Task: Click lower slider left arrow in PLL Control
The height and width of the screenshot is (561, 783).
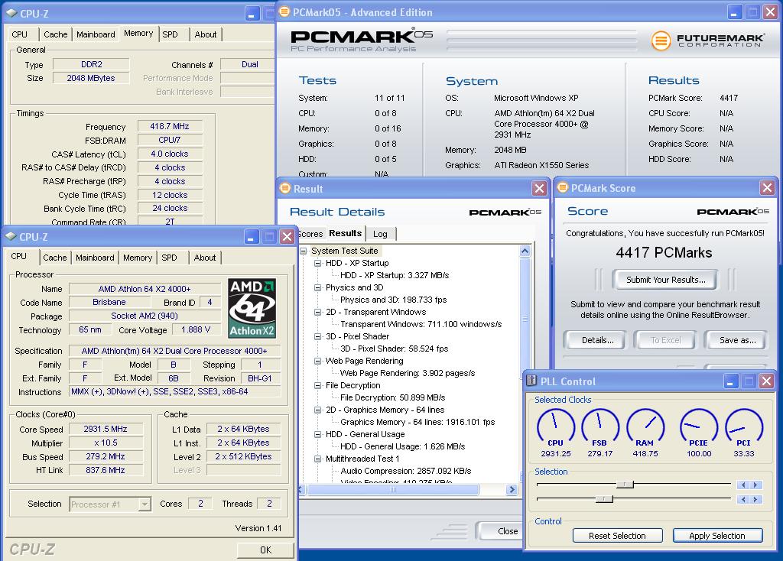Action: [743, 499]
